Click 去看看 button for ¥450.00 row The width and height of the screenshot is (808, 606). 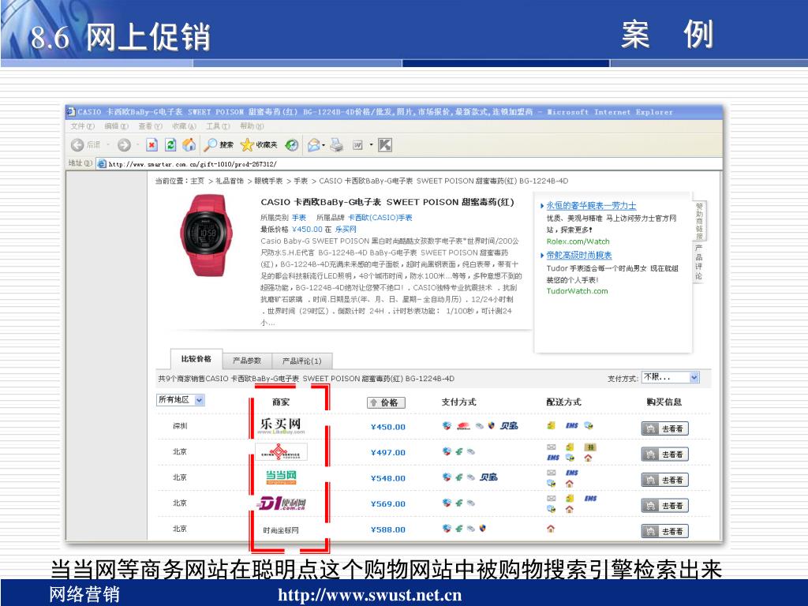(x=664, y=428)
